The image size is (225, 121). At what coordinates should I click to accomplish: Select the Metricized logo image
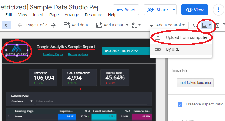[17, 50]
